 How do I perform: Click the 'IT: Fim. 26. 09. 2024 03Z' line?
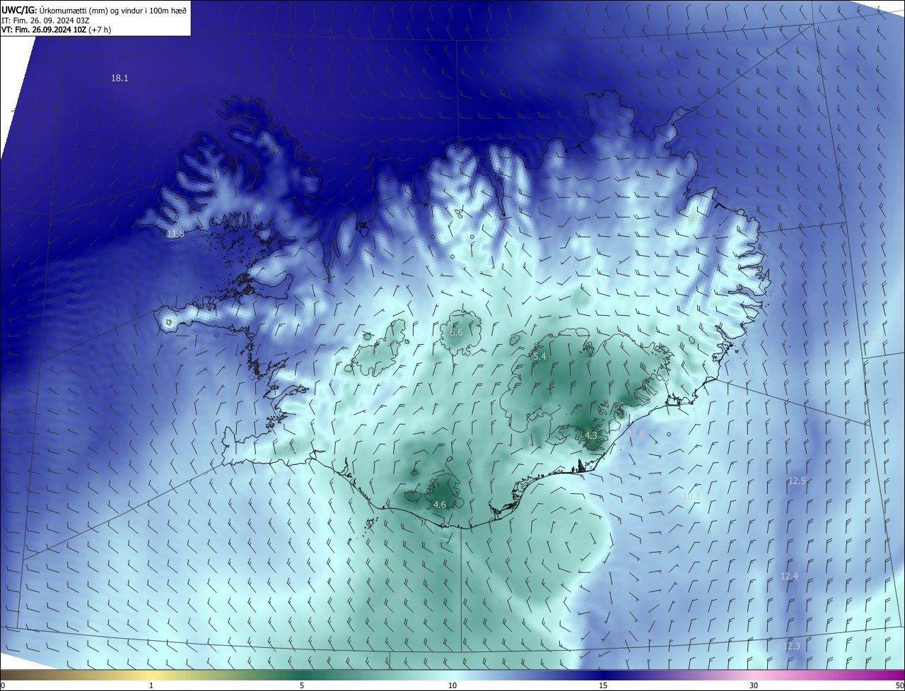(x=45, y=20)
